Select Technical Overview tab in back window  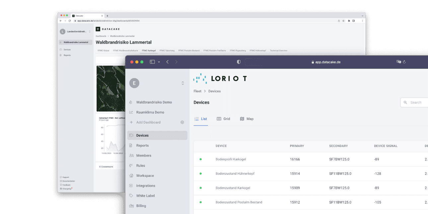pos(279,50)
